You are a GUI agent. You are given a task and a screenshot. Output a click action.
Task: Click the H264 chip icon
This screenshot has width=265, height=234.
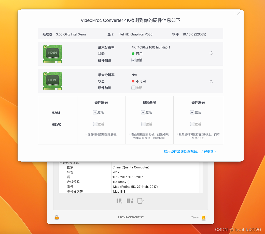(52, 54)
